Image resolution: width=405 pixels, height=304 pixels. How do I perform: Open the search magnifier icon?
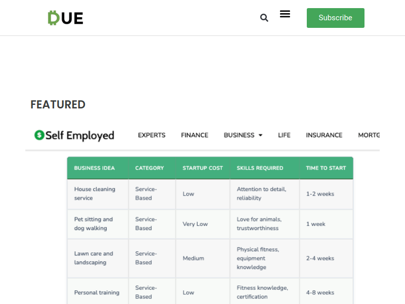(x=264, y=18)
